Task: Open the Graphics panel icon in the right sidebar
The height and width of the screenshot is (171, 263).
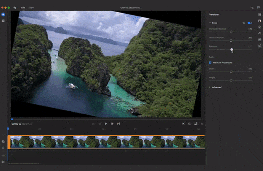Action: (260, 14)
